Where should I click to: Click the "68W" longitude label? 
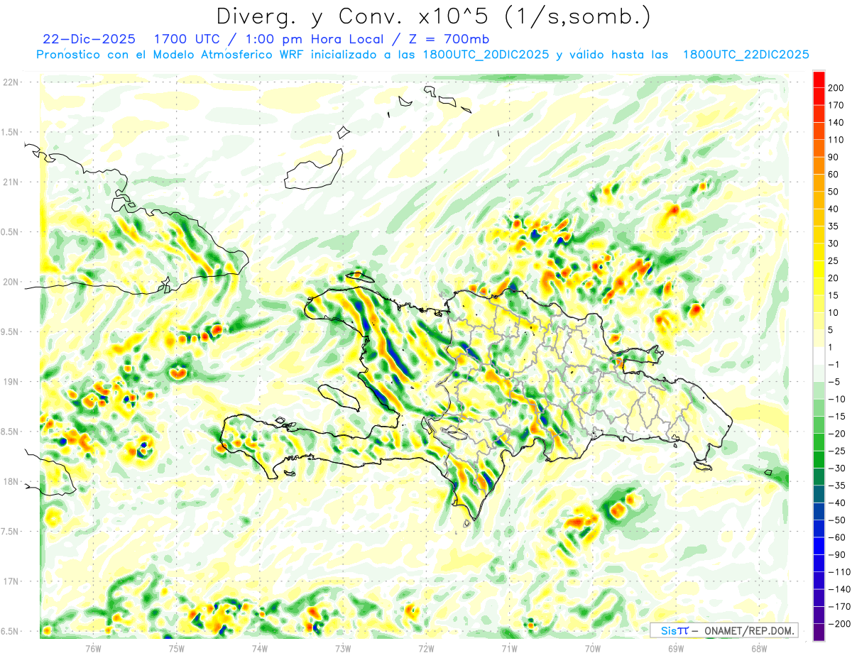pos(759,648)
